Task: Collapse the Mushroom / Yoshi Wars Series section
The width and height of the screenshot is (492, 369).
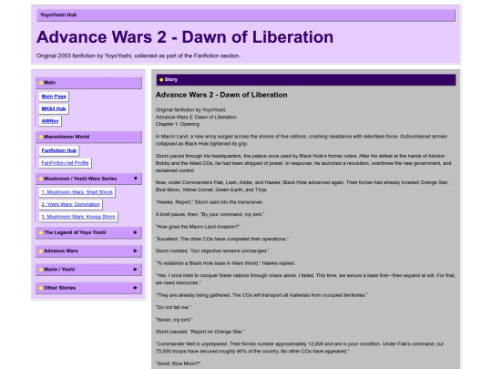Action: tap(88, 179)
